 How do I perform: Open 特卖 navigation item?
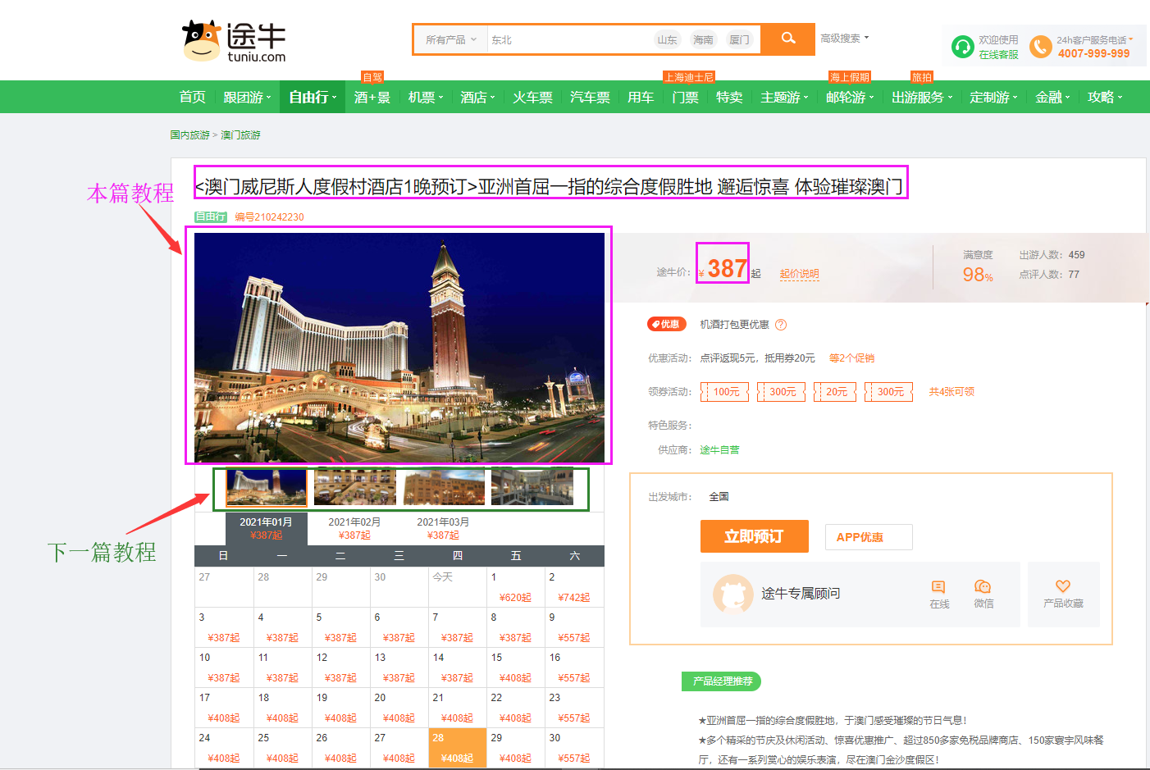tap(729, 97)
